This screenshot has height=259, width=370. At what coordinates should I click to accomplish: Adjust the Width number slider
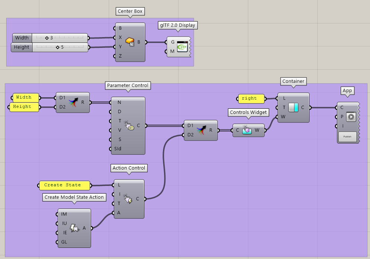tap(60, 38)
